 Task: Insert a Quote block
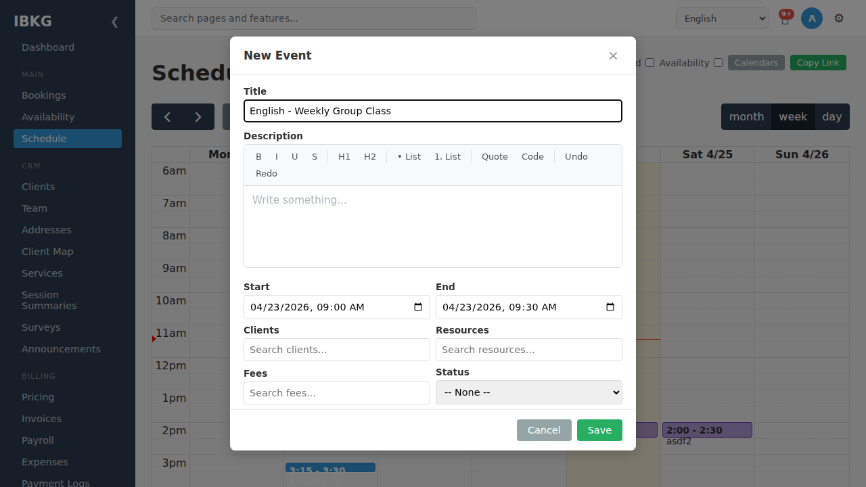pyautogui.click(x=495, y=157)
